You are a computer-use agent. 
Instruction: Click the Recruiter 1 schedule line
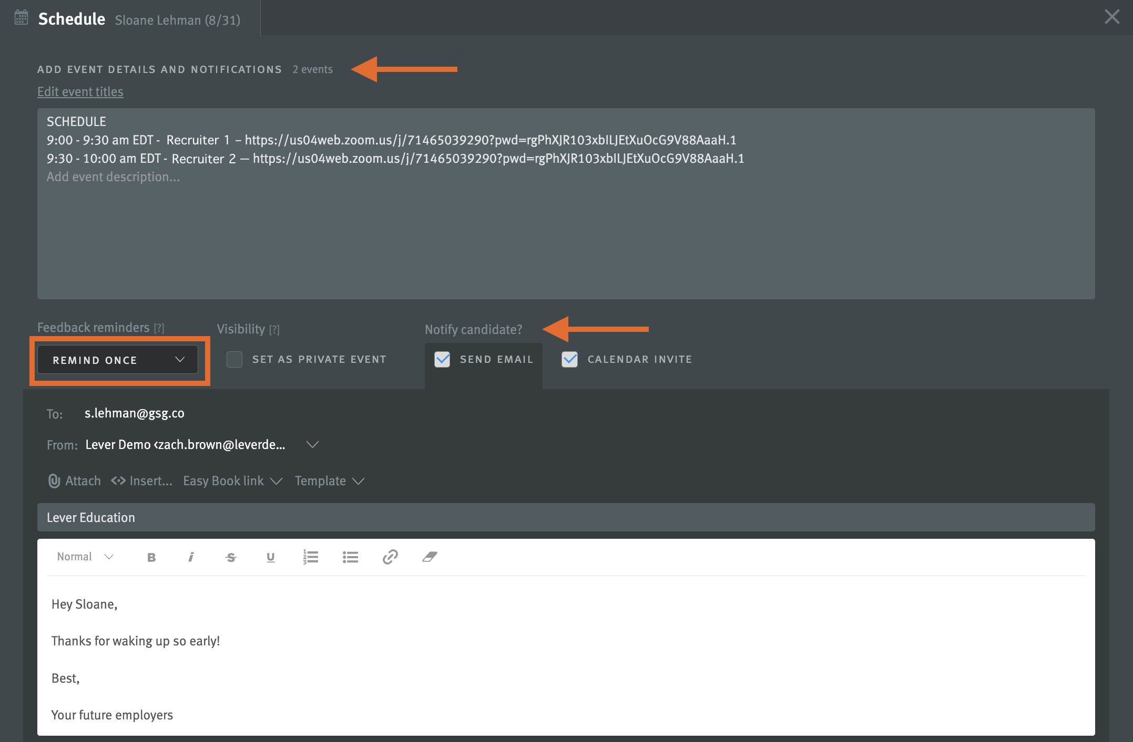392,140
